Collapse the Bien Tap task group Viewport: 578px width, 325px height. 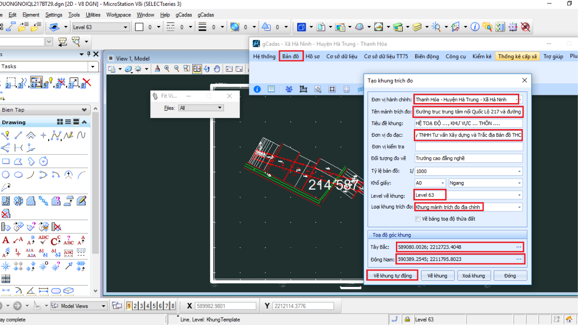coord(84,110)
